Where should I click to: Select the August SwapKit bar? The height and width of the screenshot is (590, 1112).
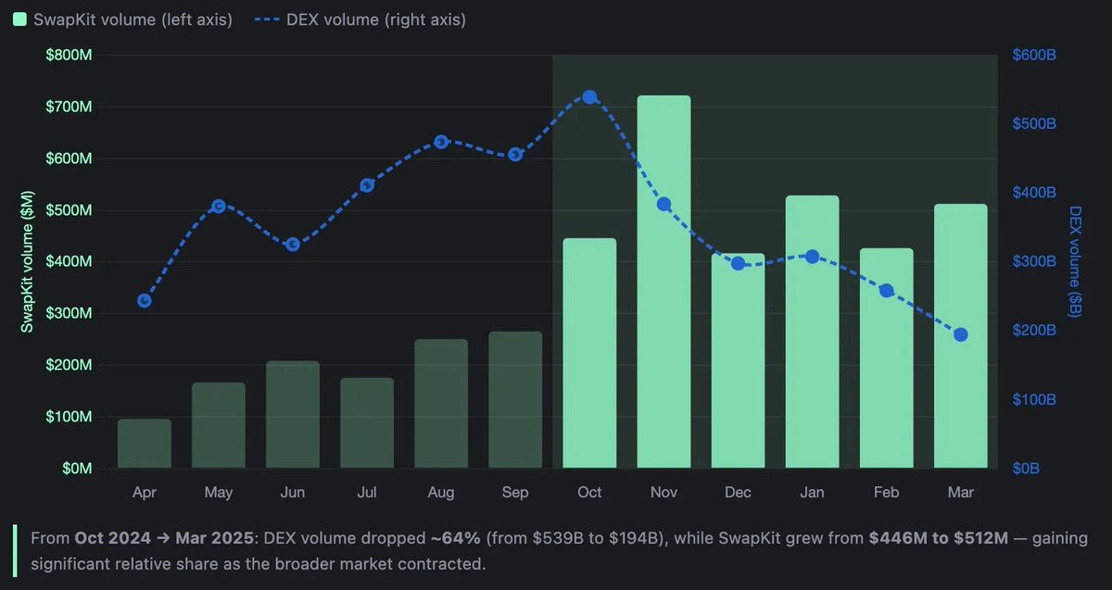(x=441, y=404)
